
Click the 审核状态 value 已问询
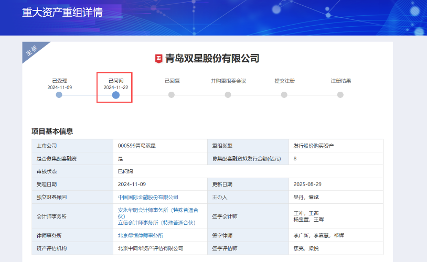pyautogui.click(x=125, y=171)
